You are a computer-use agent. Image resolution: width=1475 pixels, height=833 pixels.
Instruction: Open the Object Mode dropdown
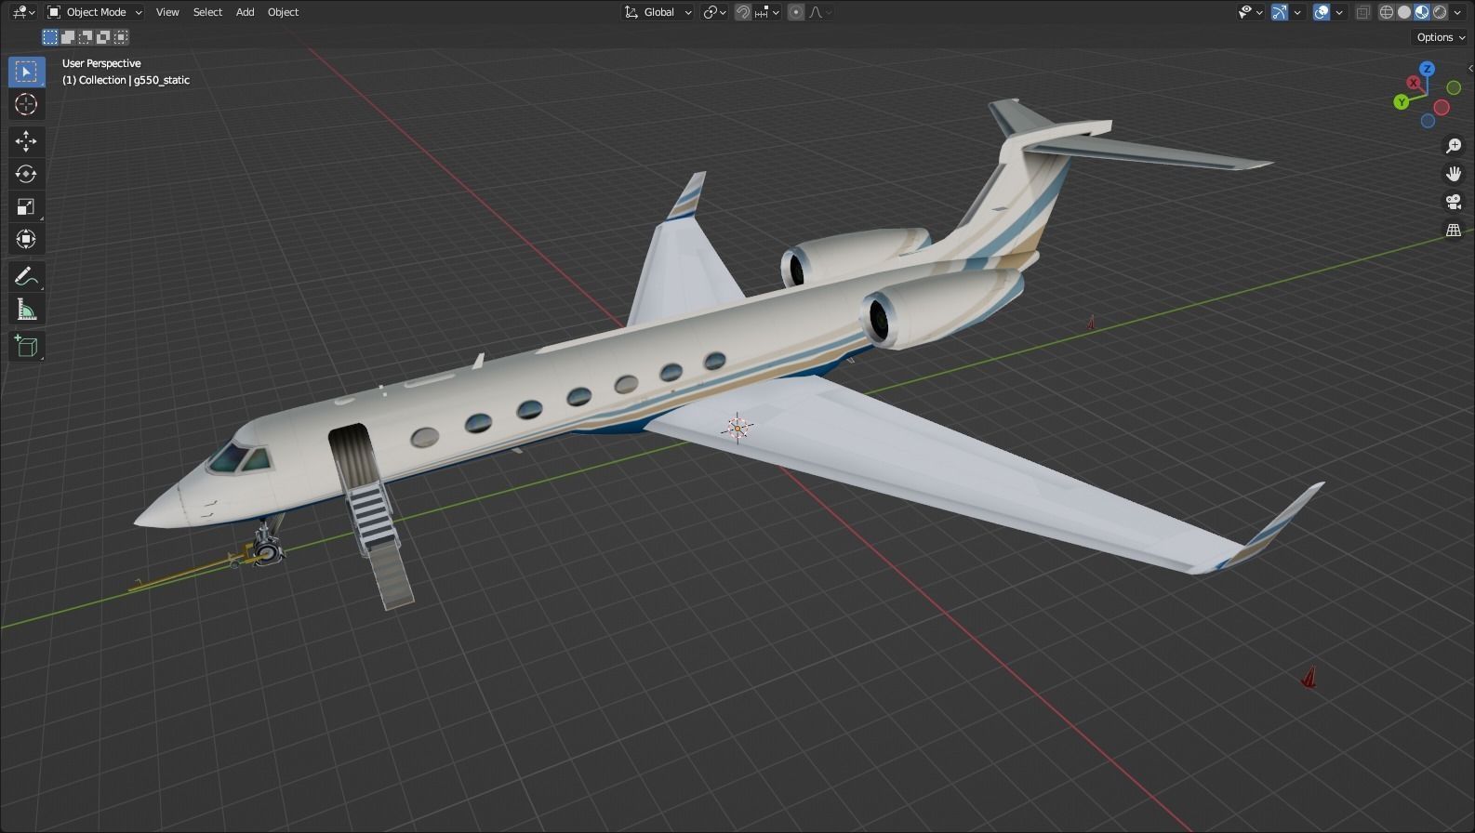click(95, 12)
